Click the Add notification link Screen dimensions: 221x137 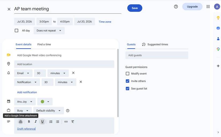point(27,92)
